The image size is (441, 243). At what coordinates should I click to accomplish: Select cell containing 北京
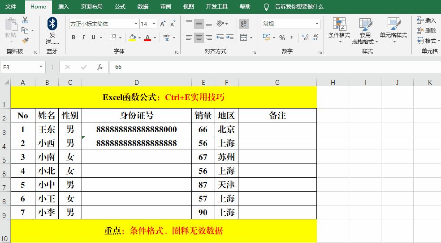tap(226, 130)
